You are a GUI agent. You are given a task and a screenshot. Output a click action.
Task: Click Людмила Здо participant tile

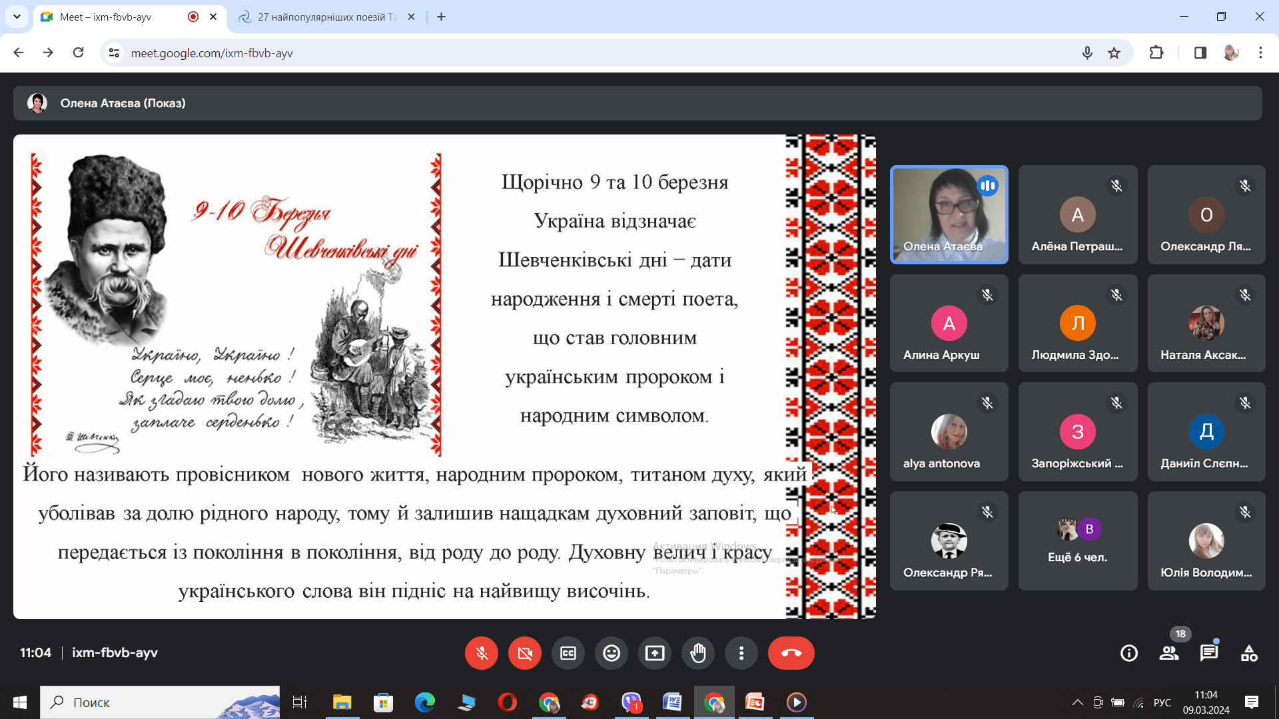[x=1078, y=323]
